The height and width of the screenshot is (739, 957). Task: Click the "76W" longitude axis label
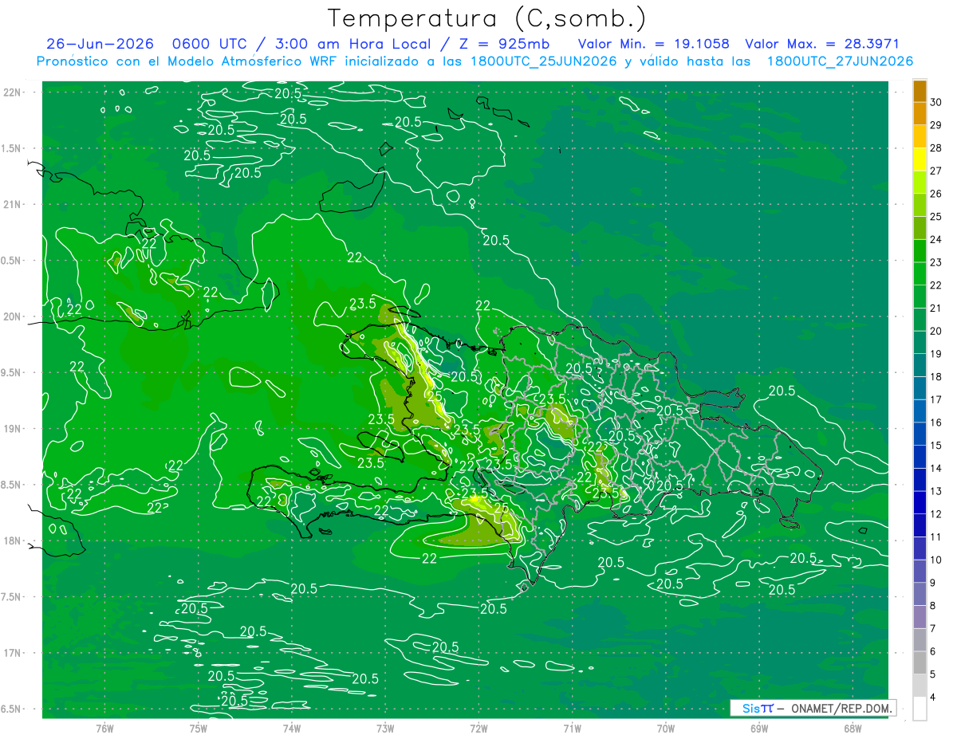(104, 728)
